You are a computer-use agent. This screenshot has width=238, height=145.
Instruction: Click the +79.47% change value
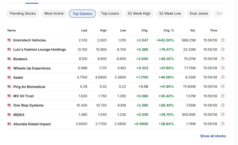[x=166, y=49]
